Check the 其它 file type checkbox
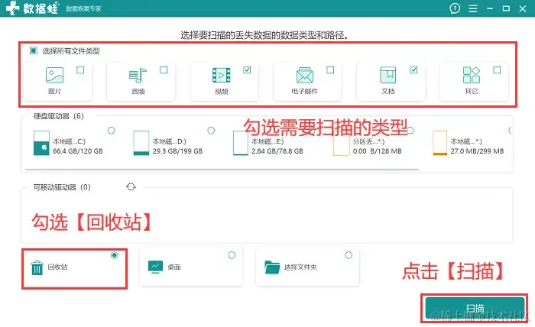The width and height of the screenshot is (535, 327). 497,70
